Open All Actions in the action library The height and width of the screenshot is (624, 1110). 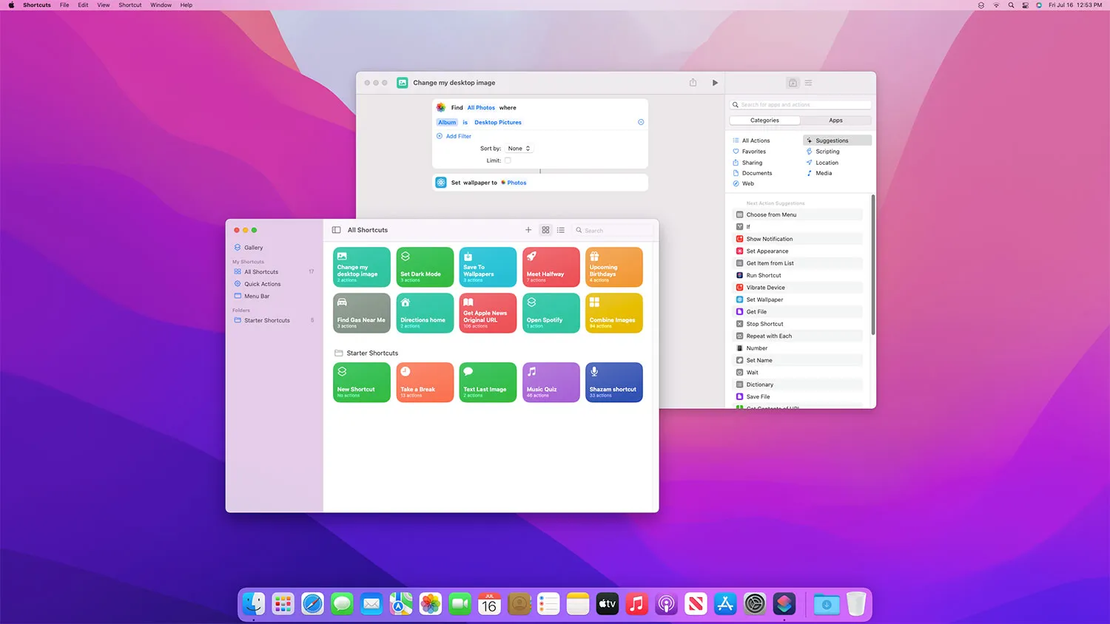[755, 140]
